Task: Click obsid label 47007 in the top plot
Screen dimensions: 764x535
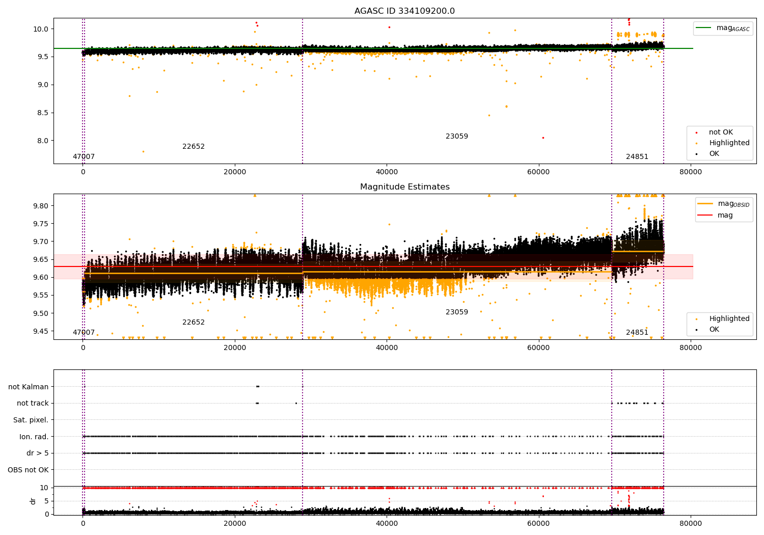Action: [84, 157]
